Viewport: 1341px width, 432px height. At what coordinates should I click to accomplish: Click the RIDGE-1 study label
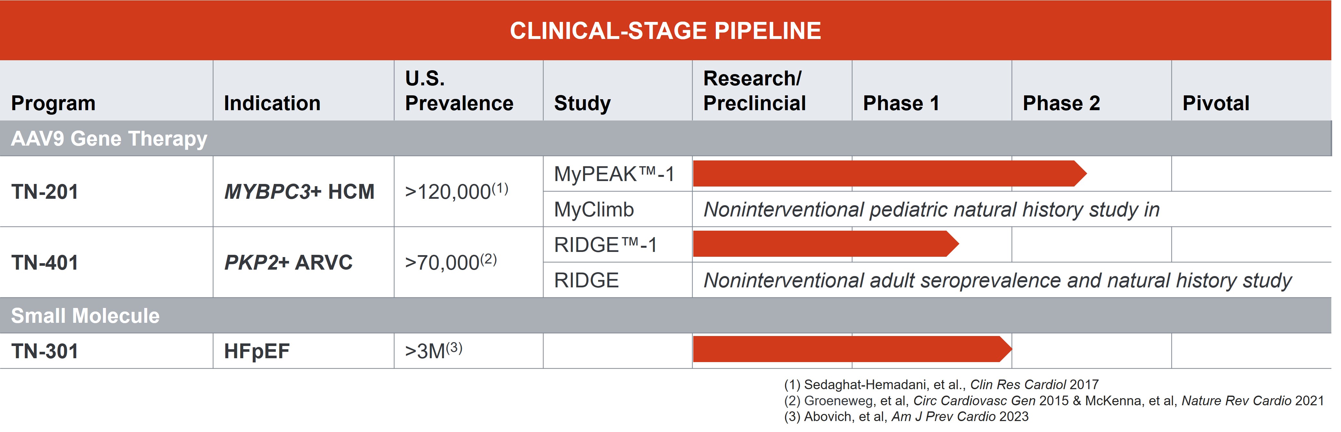[x=606, y=245]
